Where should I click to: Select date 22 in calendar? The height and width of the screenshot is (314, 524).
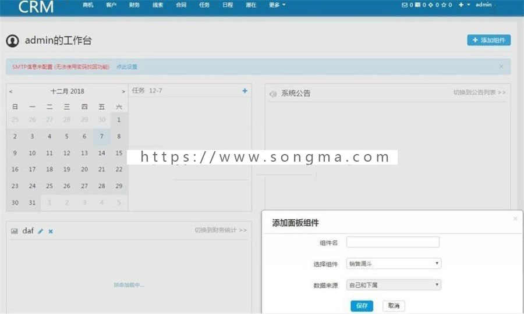(x=119, y=169)
